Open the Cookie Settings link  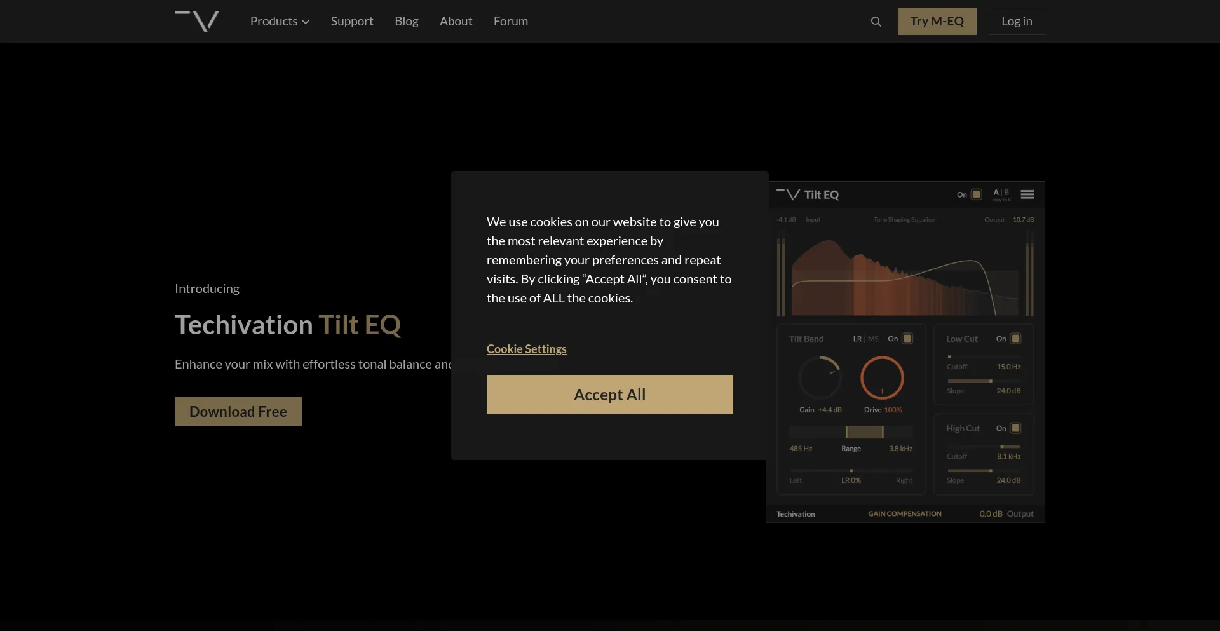(527, 349)
